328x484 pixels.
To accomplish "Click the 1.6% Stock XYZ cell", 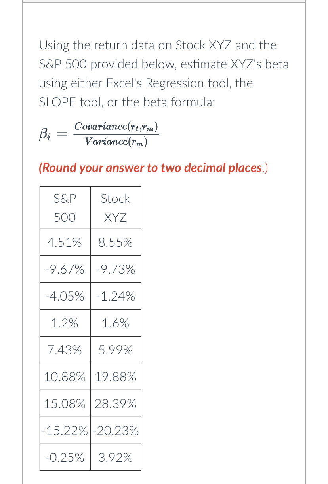I will [x=115, y=323].
